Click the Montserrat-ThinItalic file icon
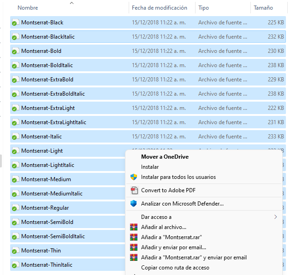Screen dimensions: 291x275 [x=15, y=264]
